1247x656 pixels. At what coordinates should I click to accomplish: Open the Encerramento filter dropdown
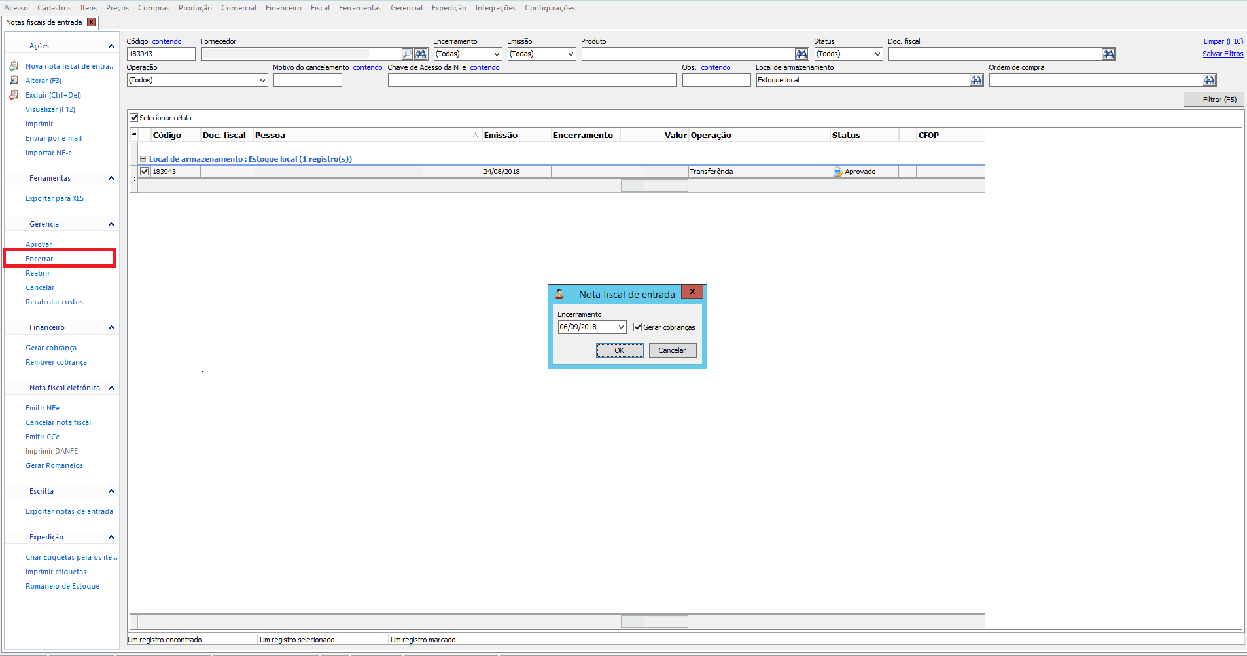497,54
